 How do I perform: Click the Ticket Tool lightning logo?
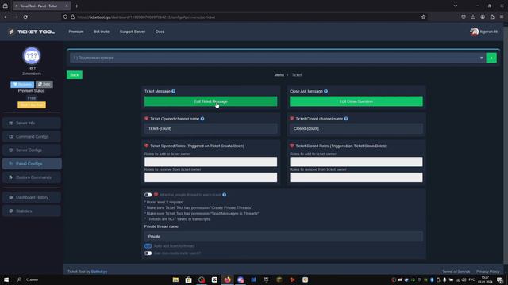click(11, 32)
